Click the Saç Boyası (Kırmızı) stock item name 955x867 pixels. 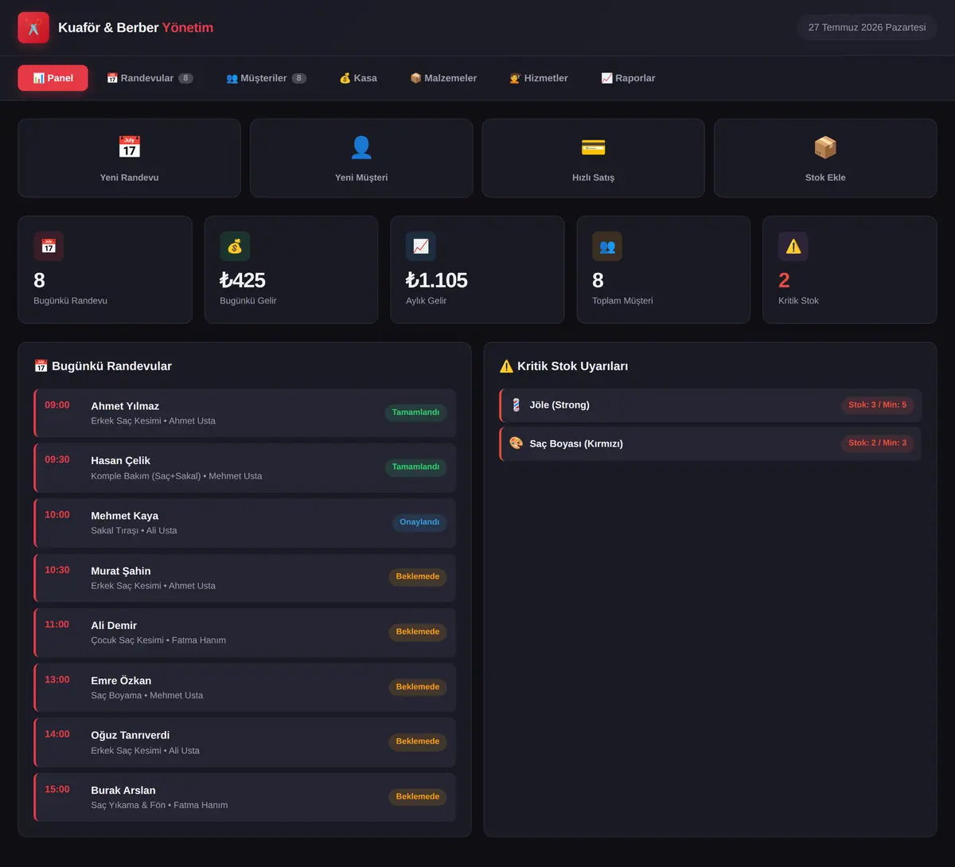[x=576, y=443]
